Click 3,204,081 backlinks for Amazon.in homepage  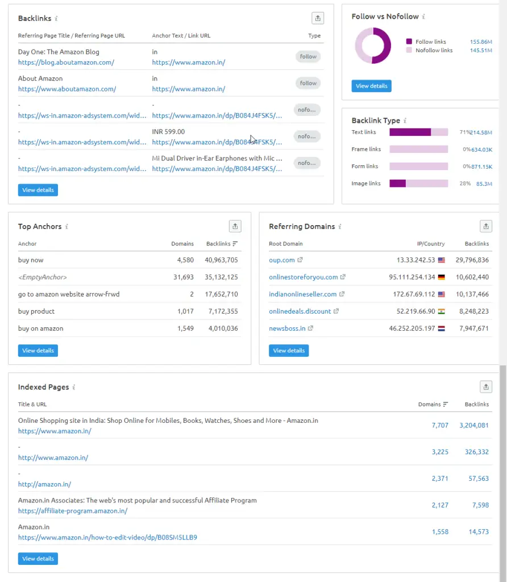click(474, 425)
